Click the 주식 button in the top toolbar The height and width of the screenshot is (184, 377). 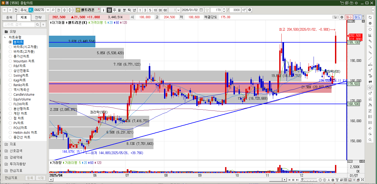24,10
